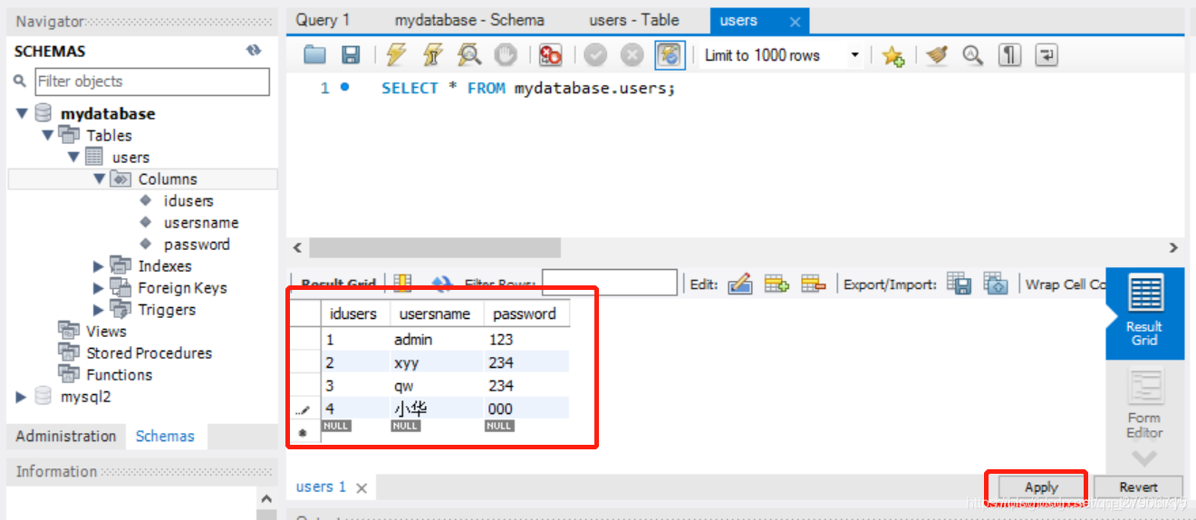Click in the Filter Rows input field

tap(610, 283)
